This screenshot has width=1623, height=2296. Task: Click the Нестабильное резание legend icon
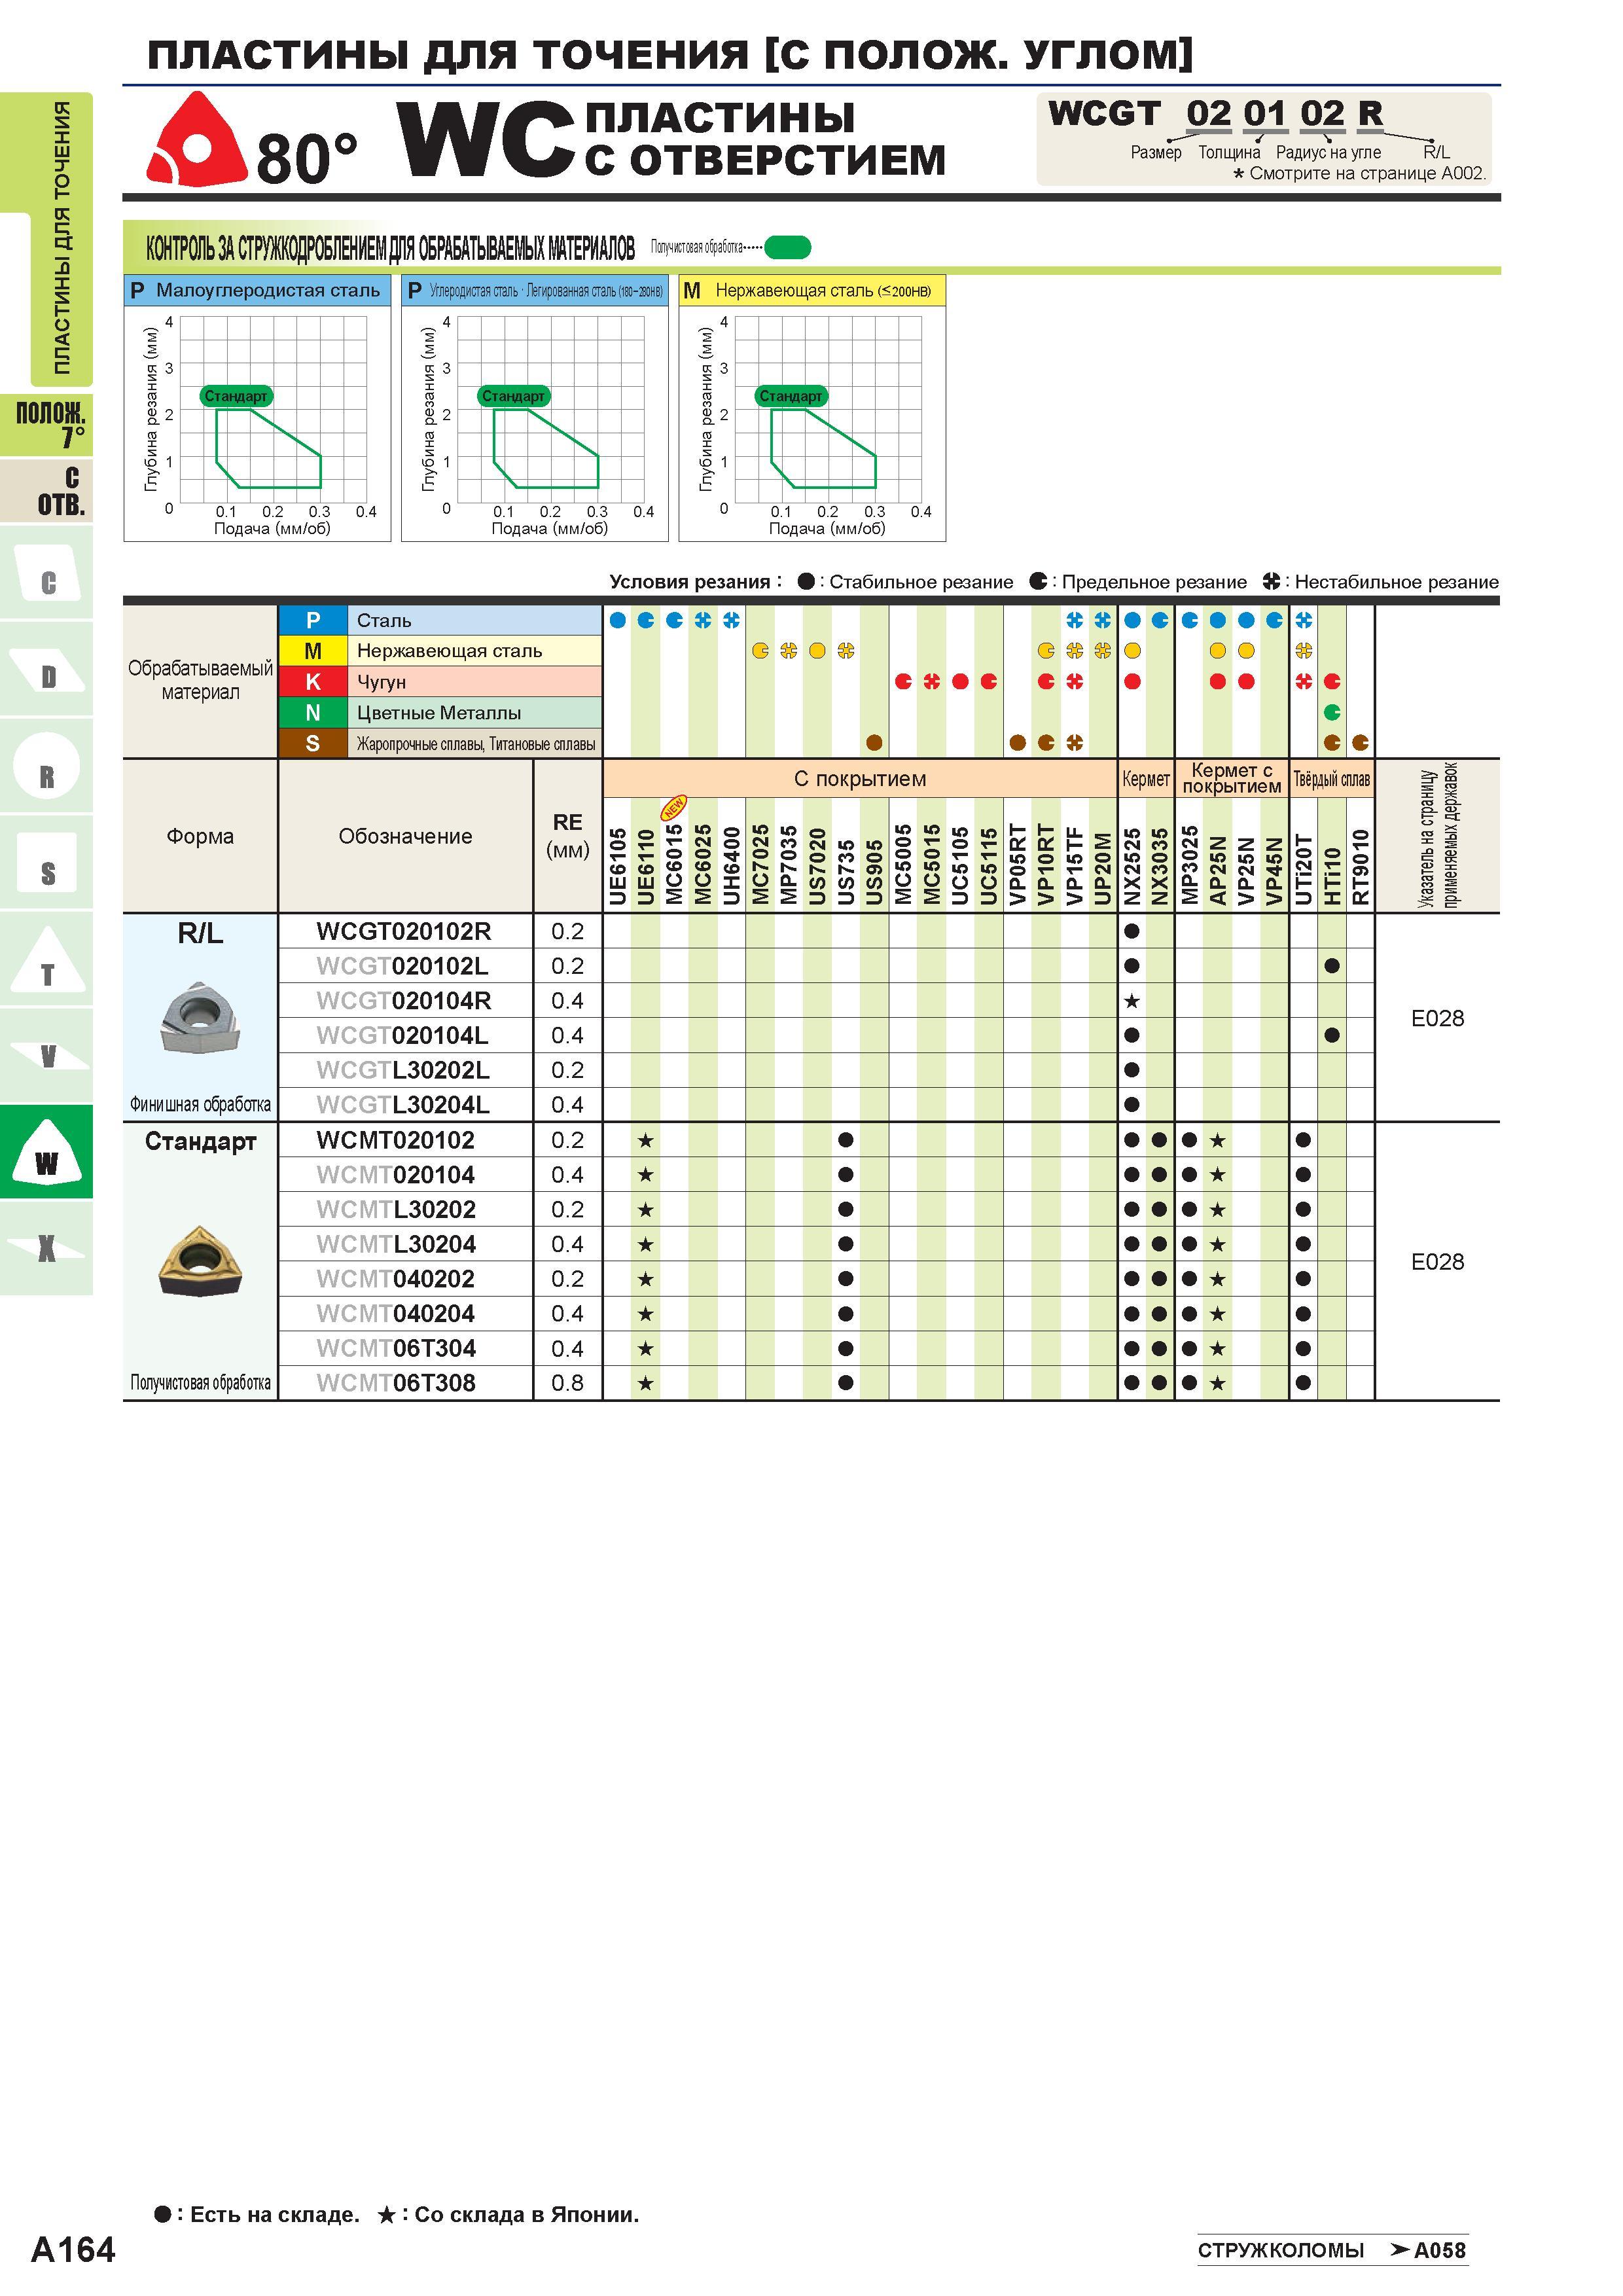(x=1271, y=581)
